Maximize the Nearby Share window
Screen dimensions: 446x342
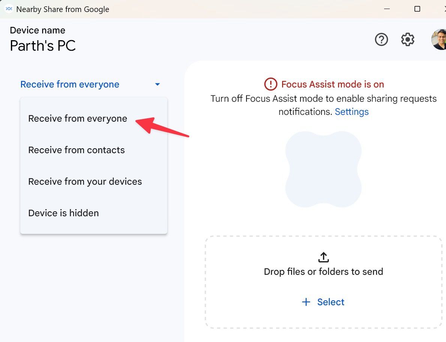[x=417, y=9]
